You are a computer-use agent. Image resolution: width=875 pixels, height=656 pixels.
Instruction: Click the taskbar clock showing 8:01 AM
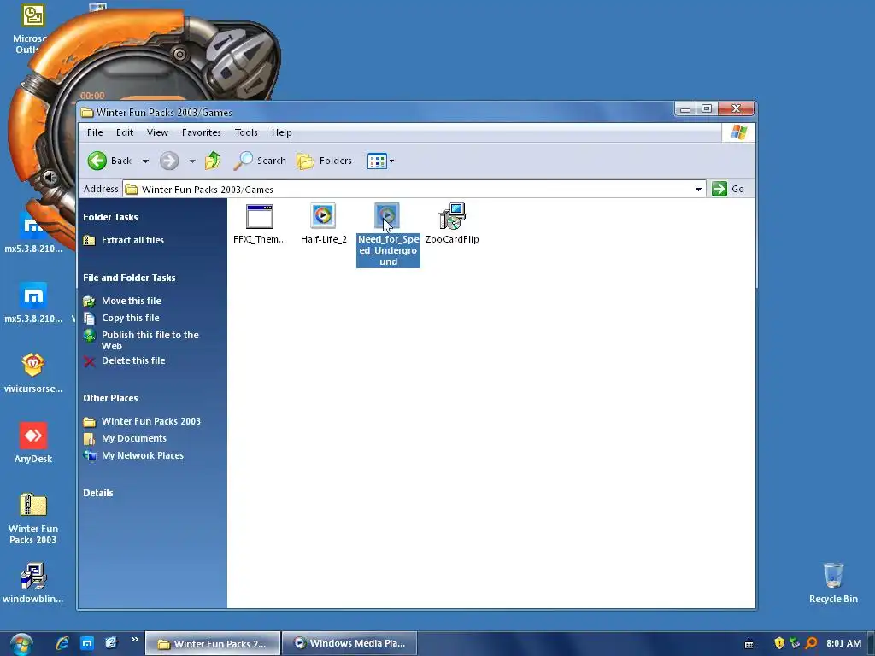pyautogui.click(x=843, y=643)
